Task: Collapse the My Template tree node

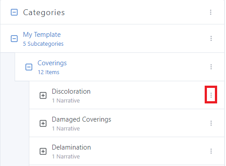Action: tap(14, 39)
